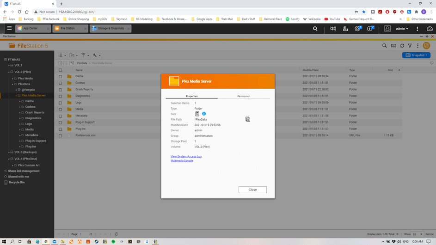Open the Wikipedia bookmark
The width and height of the screenshot is (436, 245).
(312, 19)
